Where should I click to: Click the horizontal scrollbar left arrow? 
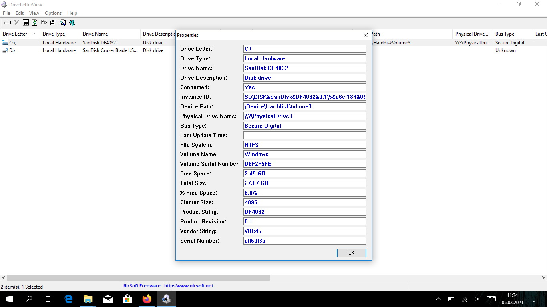point(4,277)
